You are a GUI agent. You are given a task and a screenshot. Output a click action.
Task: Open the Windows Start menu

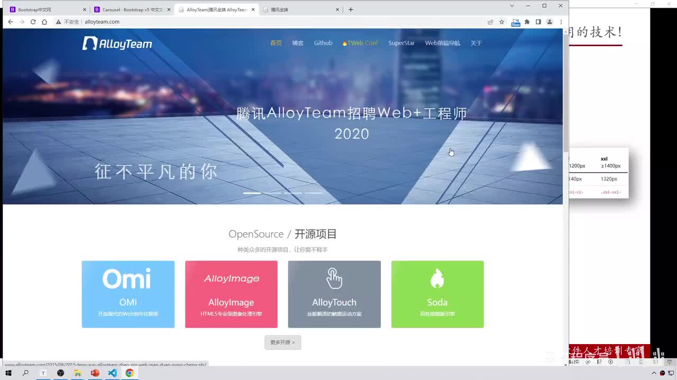[x=8, y=373]
